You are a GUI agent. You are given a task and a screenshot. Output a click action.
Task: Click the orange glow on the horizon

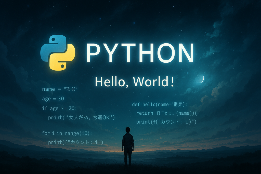143,151
